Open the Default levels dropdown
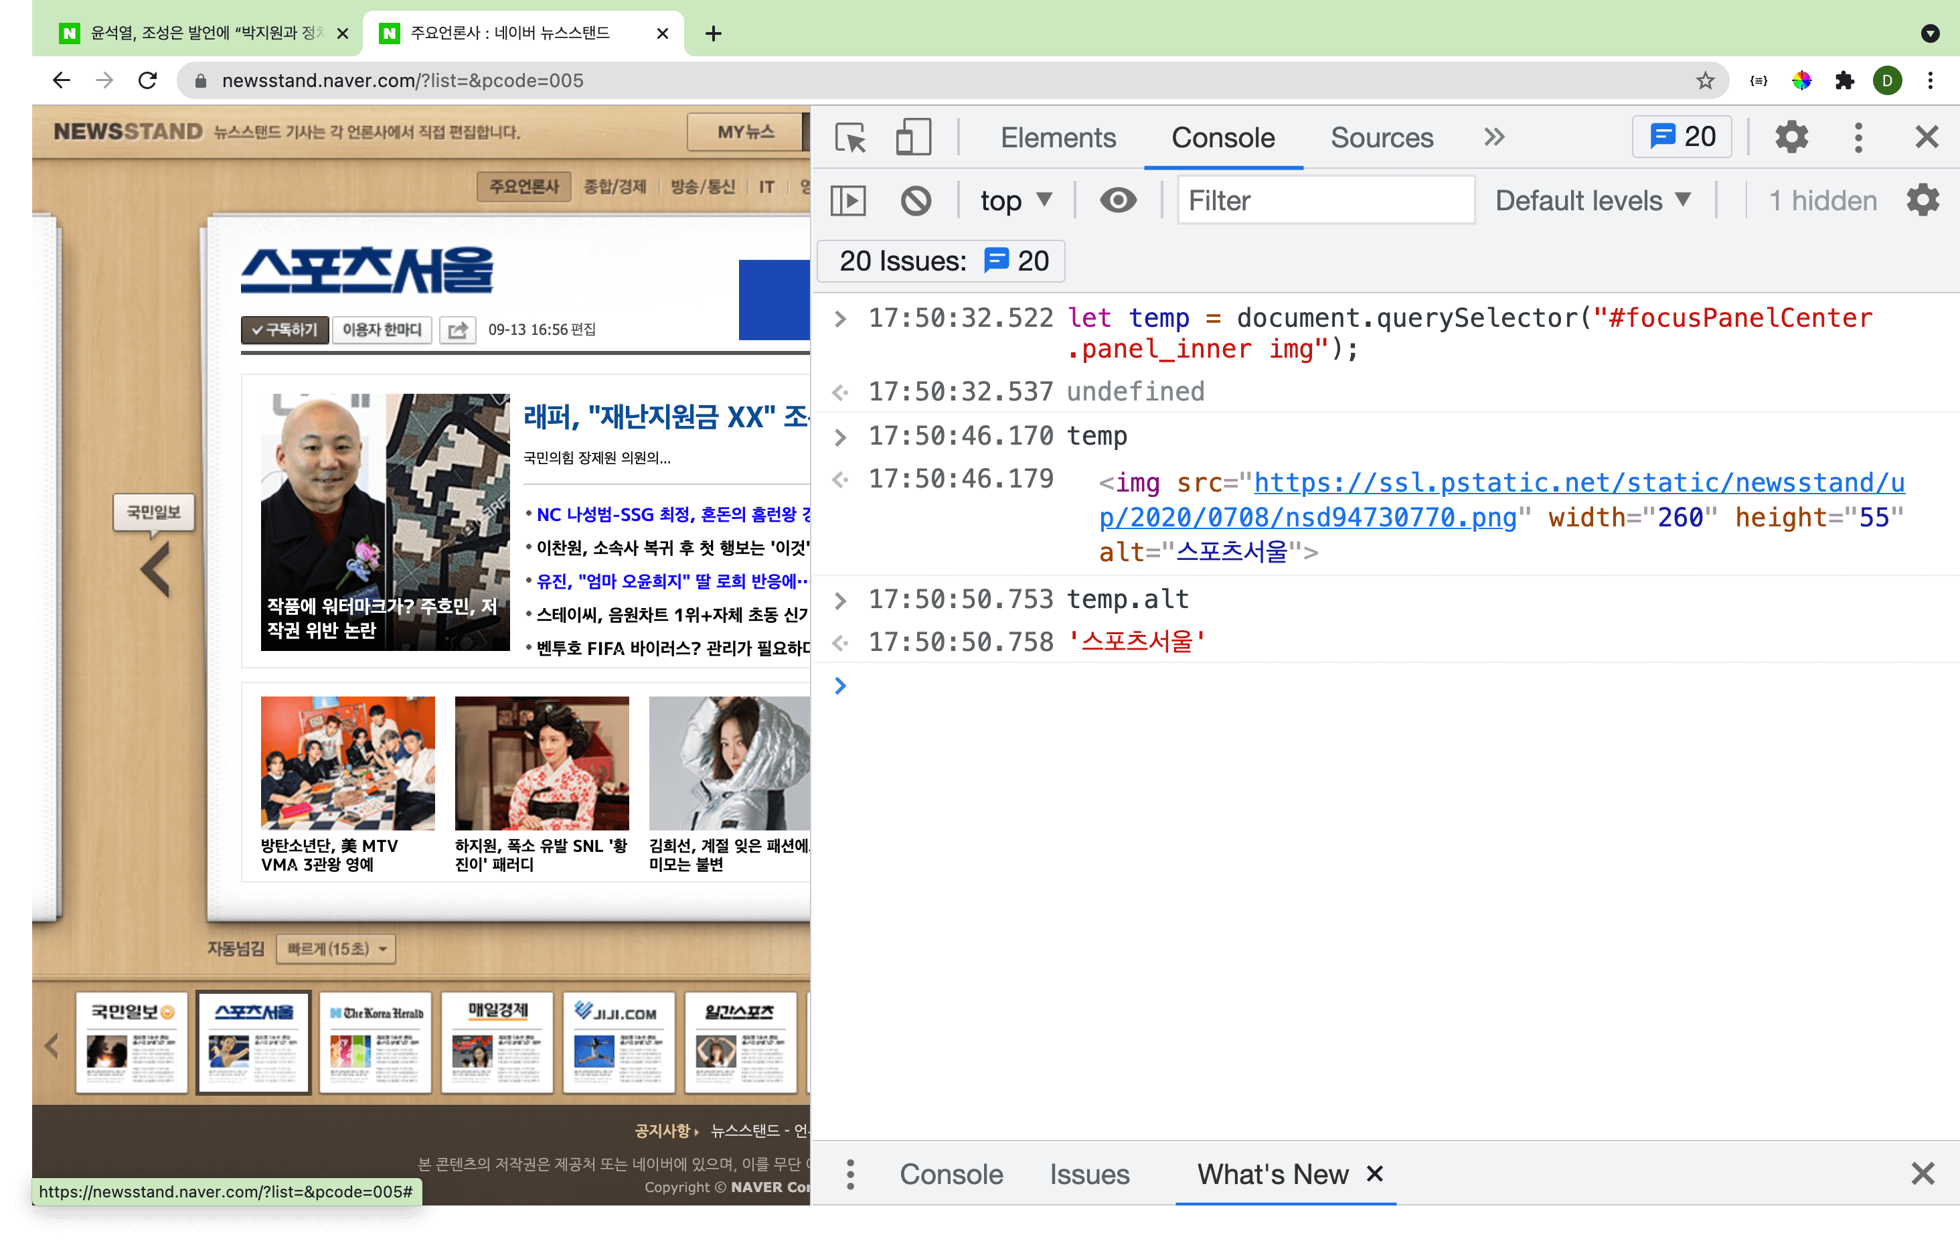This screenshot has height=1243, width=1960. [x=1593, y=200]
